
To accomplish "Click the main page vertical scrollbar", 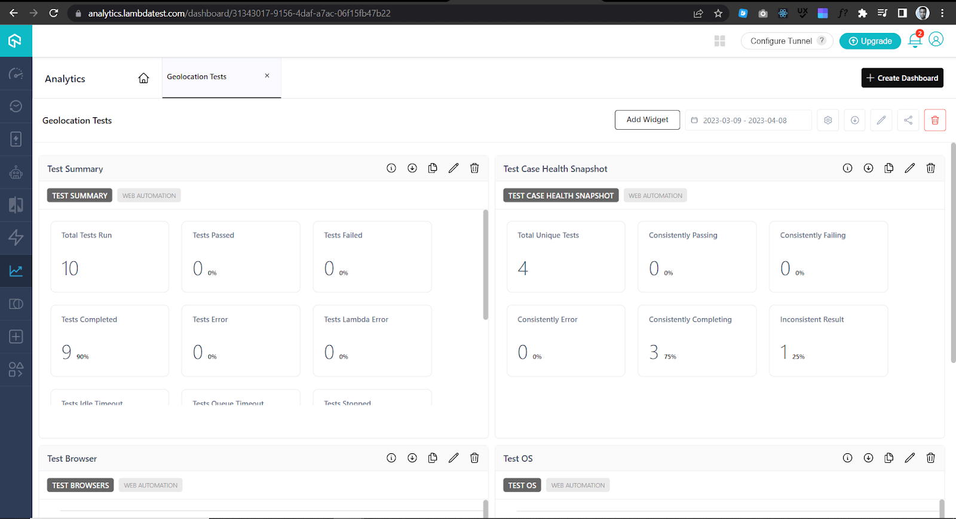I will click(x=953, y=252).
